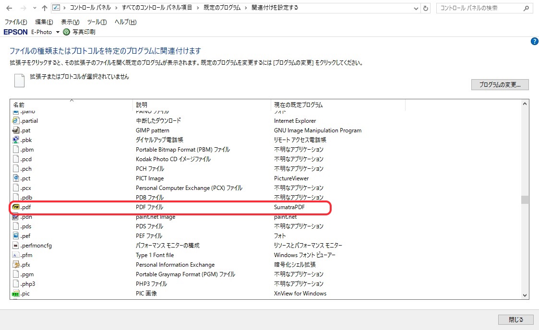Open the recent locations dropdown arrow
Image resolution: width=539 pixels, height=330 pixels.
[x=34, y=8]
